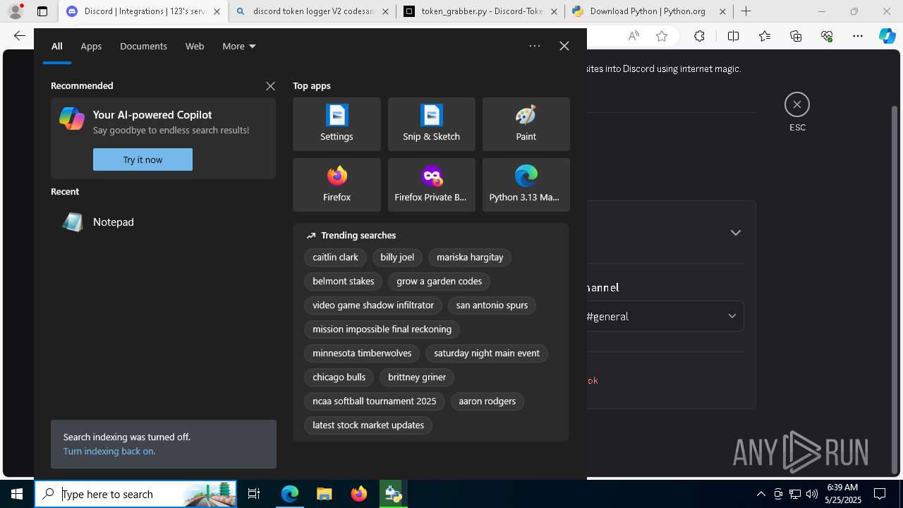
Task: Open Task View on the taskbar
Action: click(x=254, y=494)
